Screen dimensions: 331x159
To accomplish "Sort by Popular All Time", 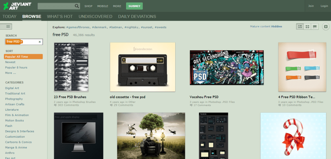I will point(23,57).
